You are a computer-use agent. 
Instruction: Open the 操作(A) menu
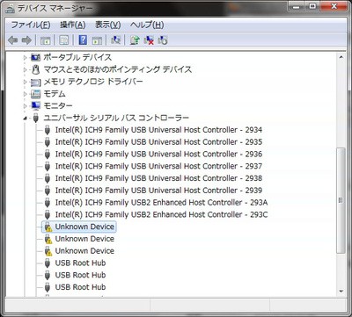click(x=73, y=25)
